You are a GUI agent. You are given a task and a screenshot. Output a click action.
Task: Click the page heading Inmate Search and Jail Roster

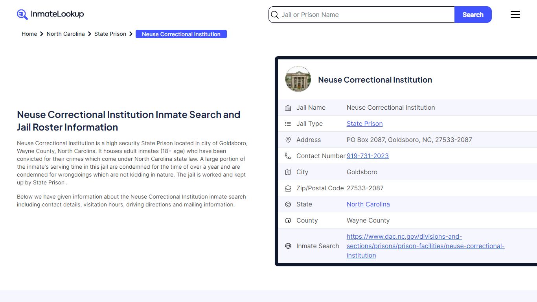click(x=129, y=121)
